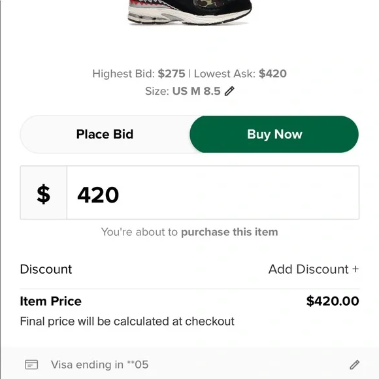Click the Item Price label
Screen dimensions: 379x379
point(51,301)
